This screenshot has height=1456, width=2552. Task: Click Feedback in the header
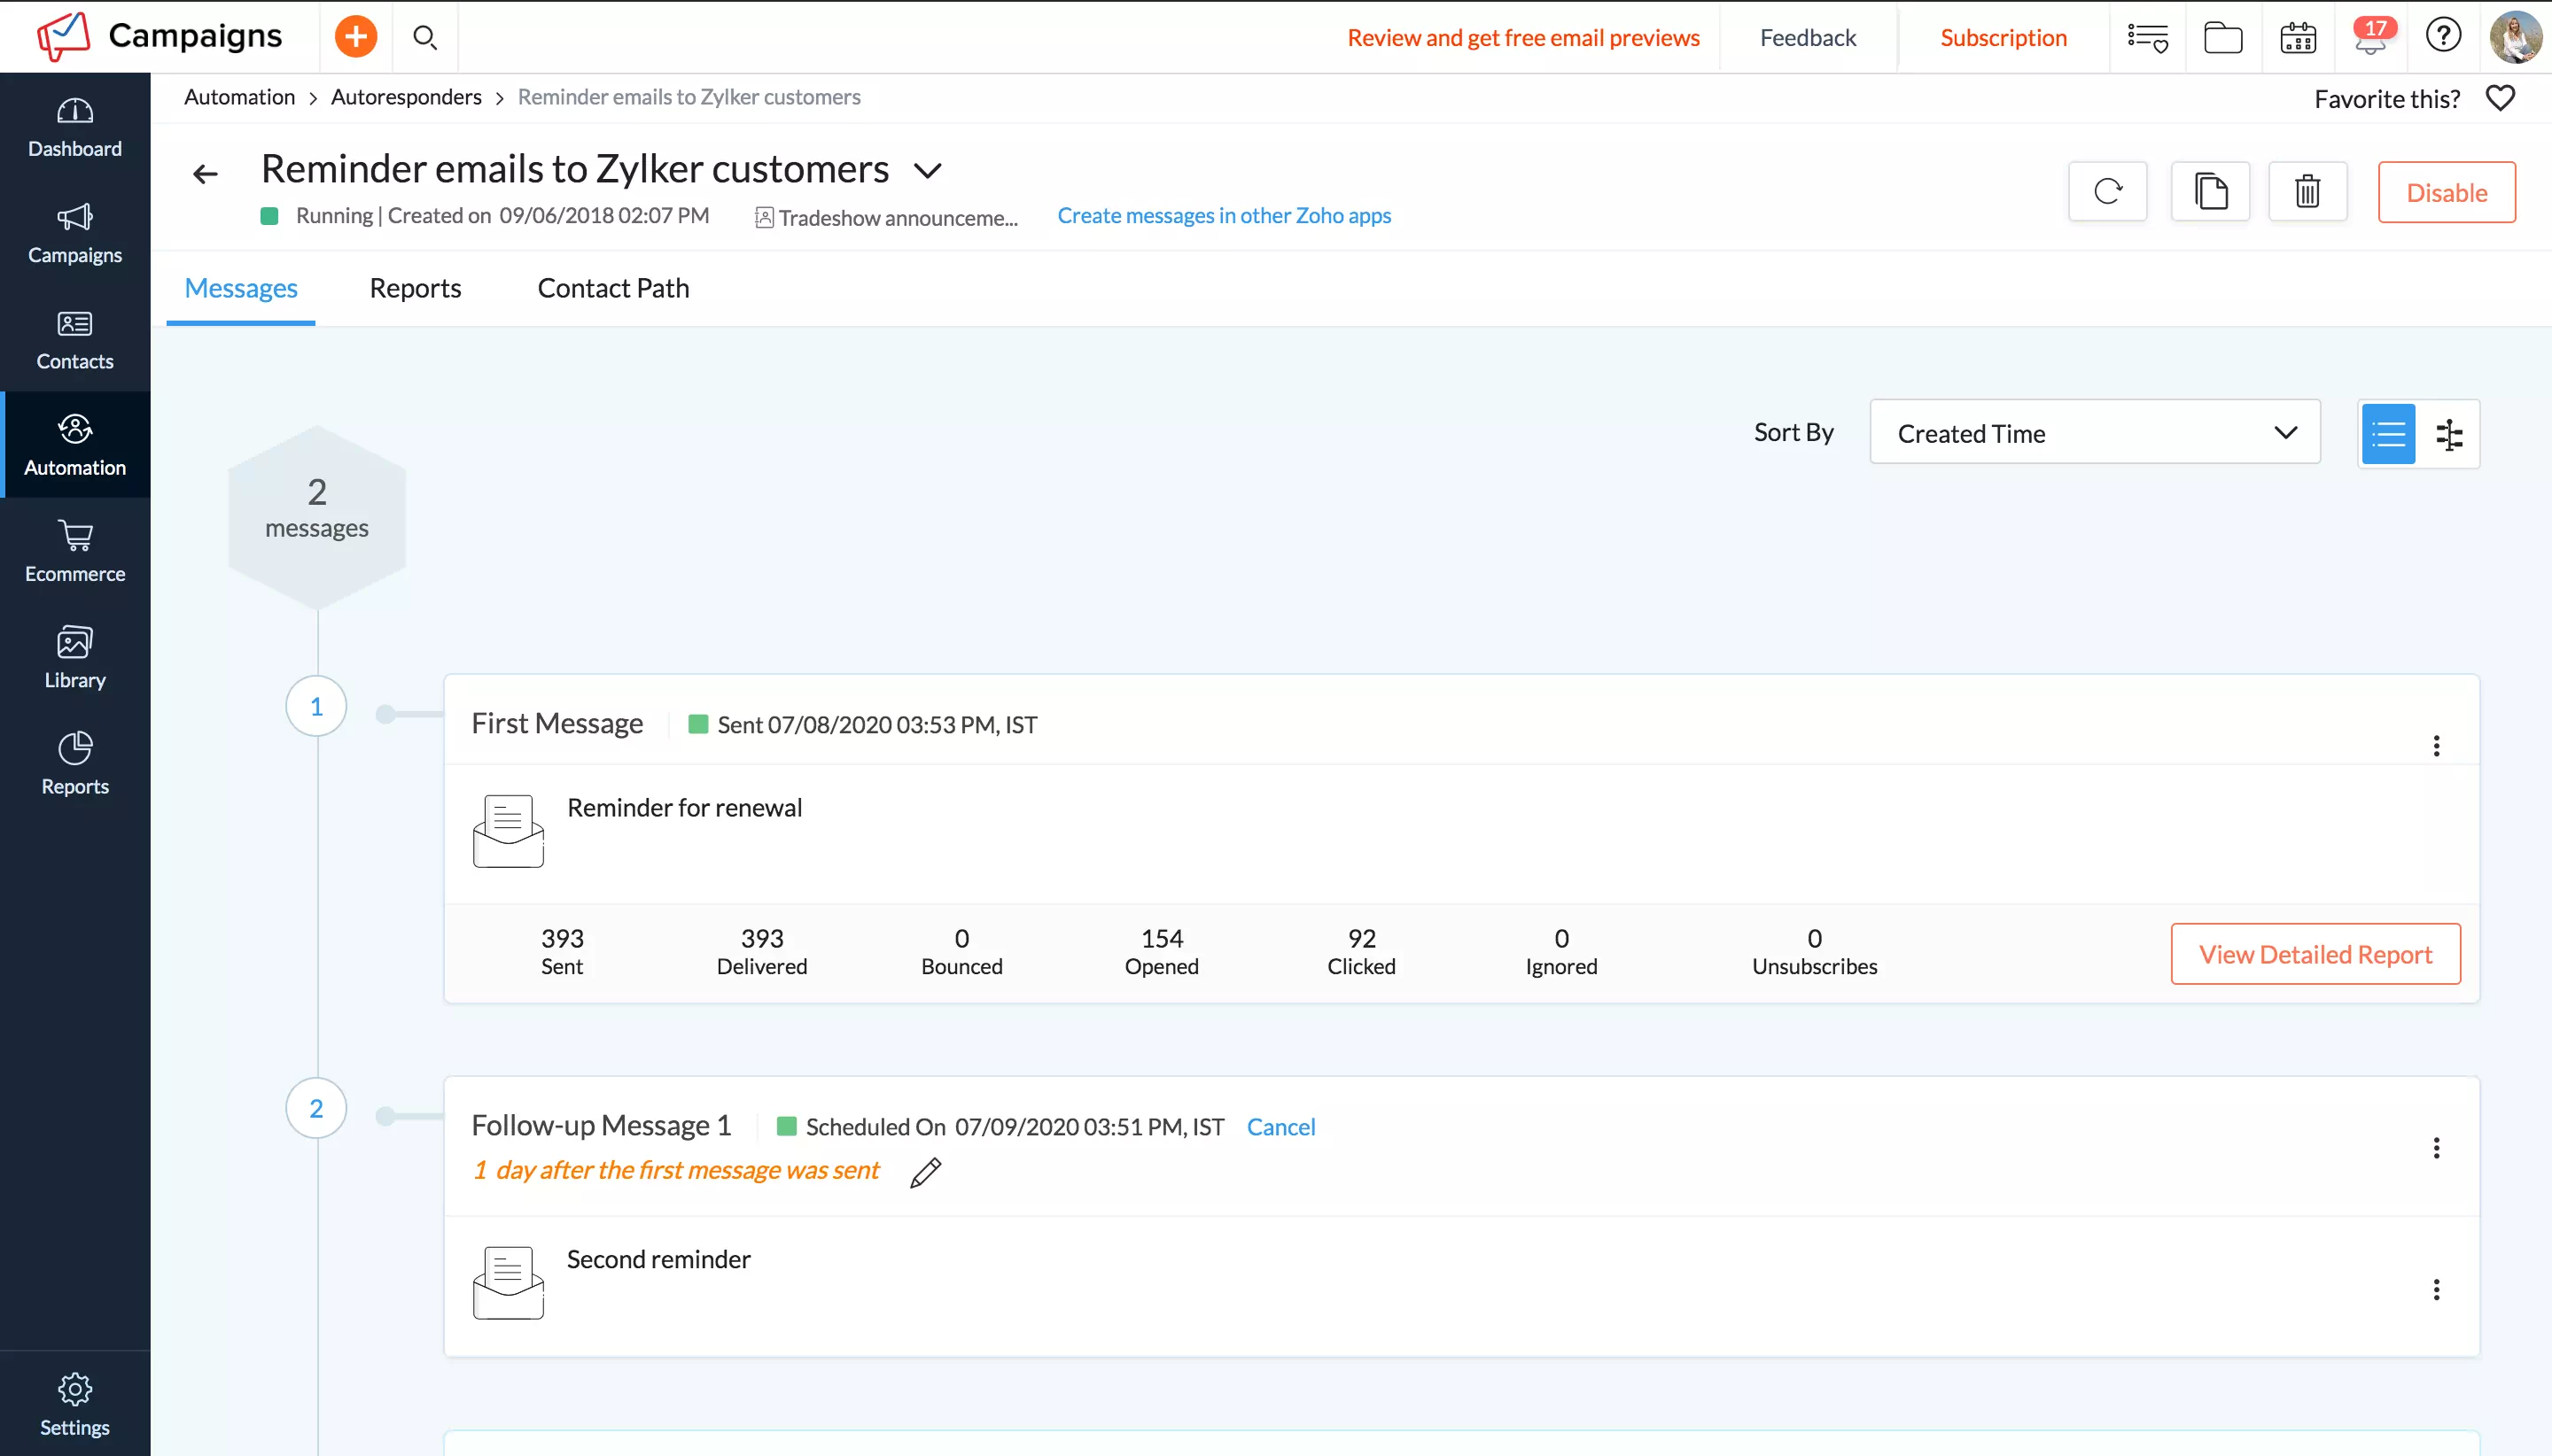[x=1808, y=37]
